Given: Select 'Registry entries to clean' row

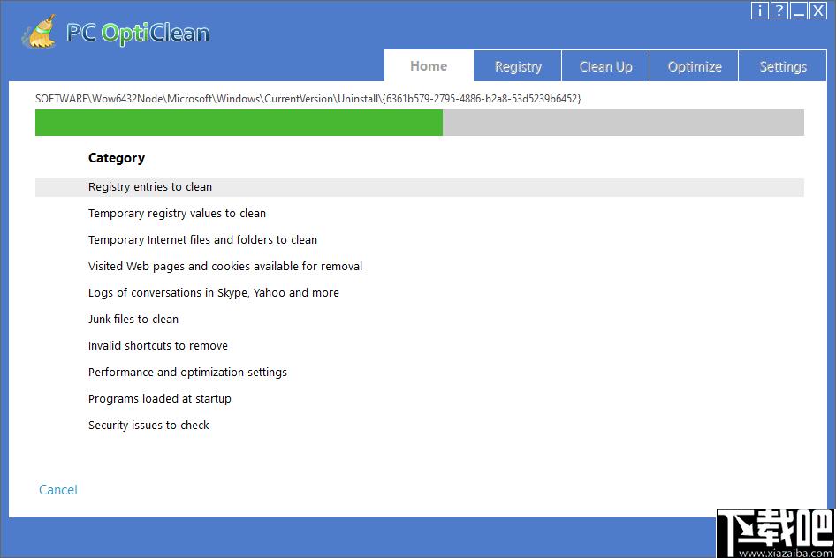Looking at the screenshot, I should 150,187.
